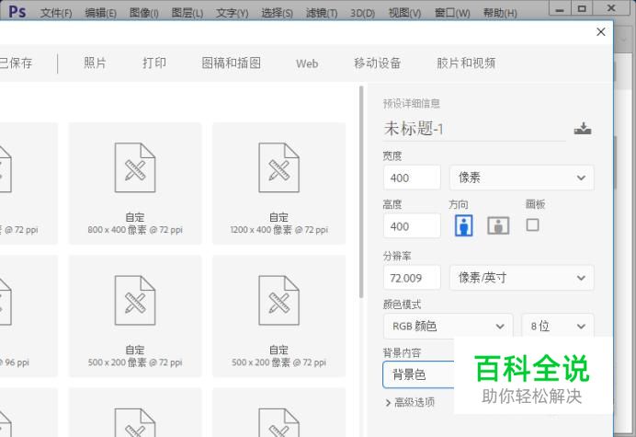Screen dimensions: 636x437
Task: Click the save preset icon beside 未标题-1
Action: 583,129
